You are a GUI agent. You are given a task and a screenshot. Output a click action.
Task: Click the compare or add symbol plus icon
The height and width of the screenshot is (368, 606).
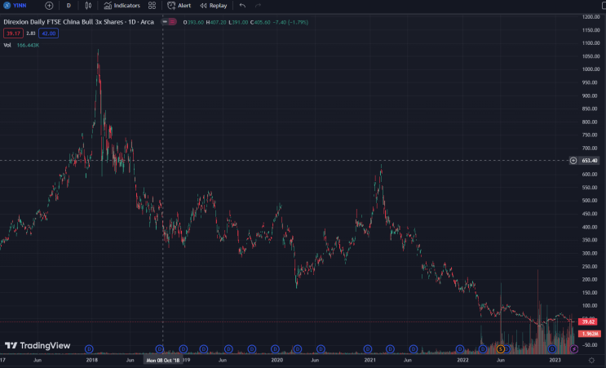(49, 5)
